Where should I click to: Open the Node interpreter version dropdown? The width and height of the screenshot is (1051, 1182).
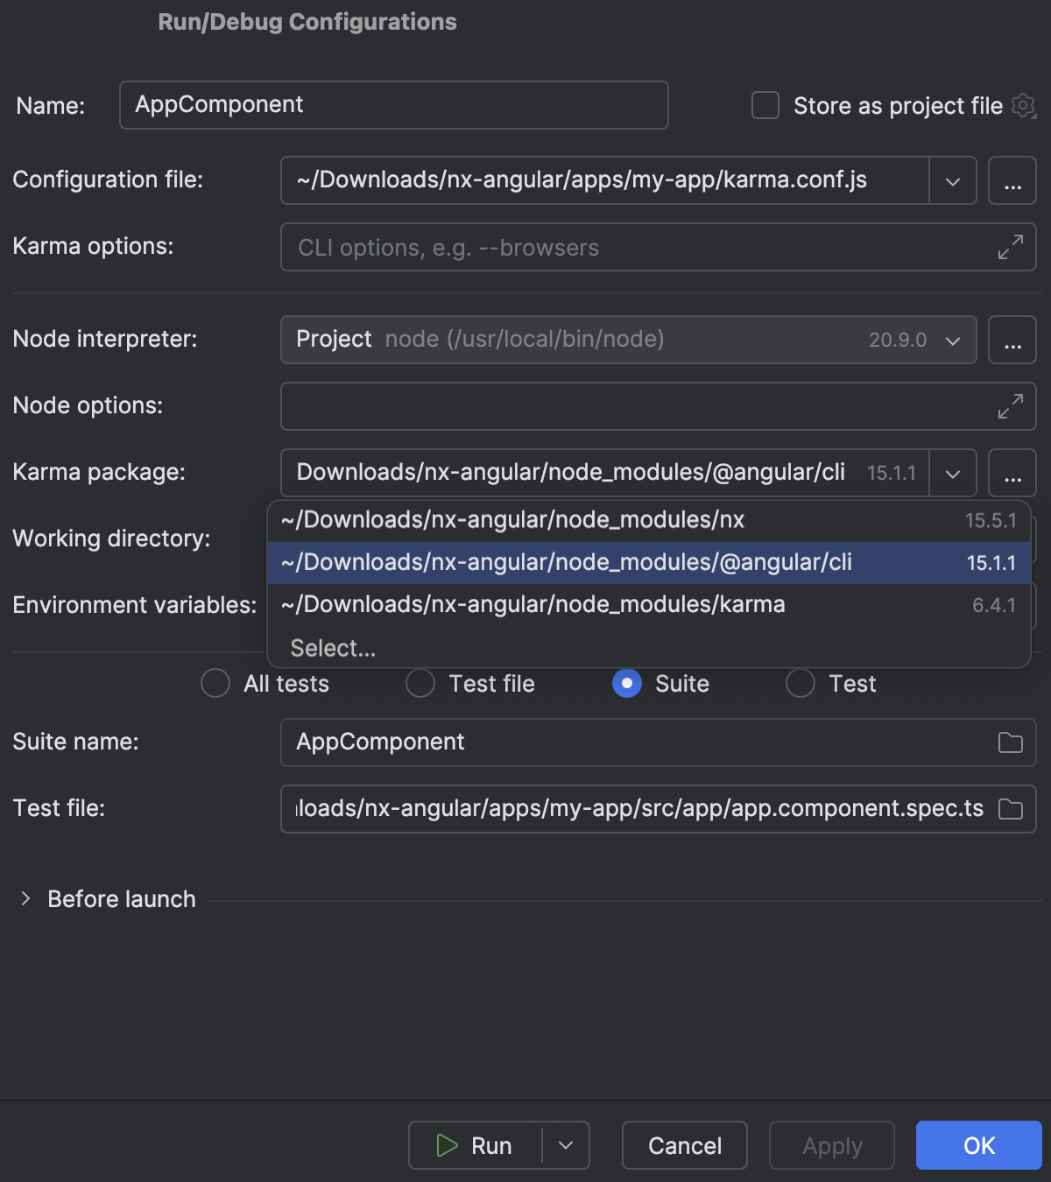953,340
